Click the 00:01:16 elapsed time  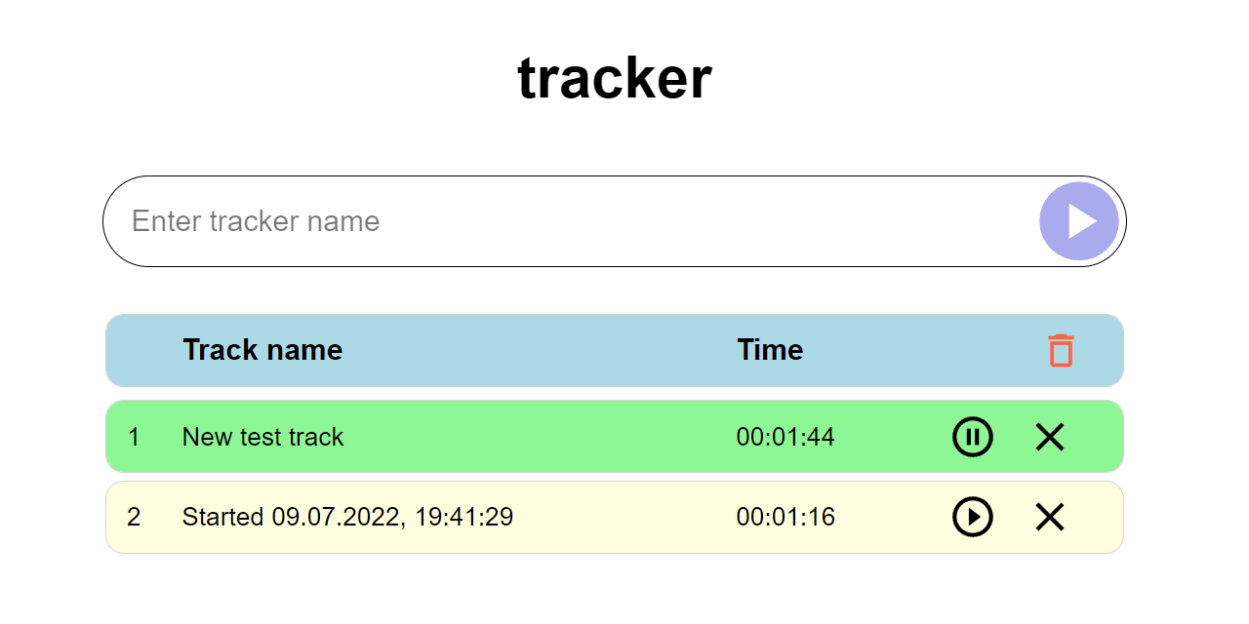786,517
